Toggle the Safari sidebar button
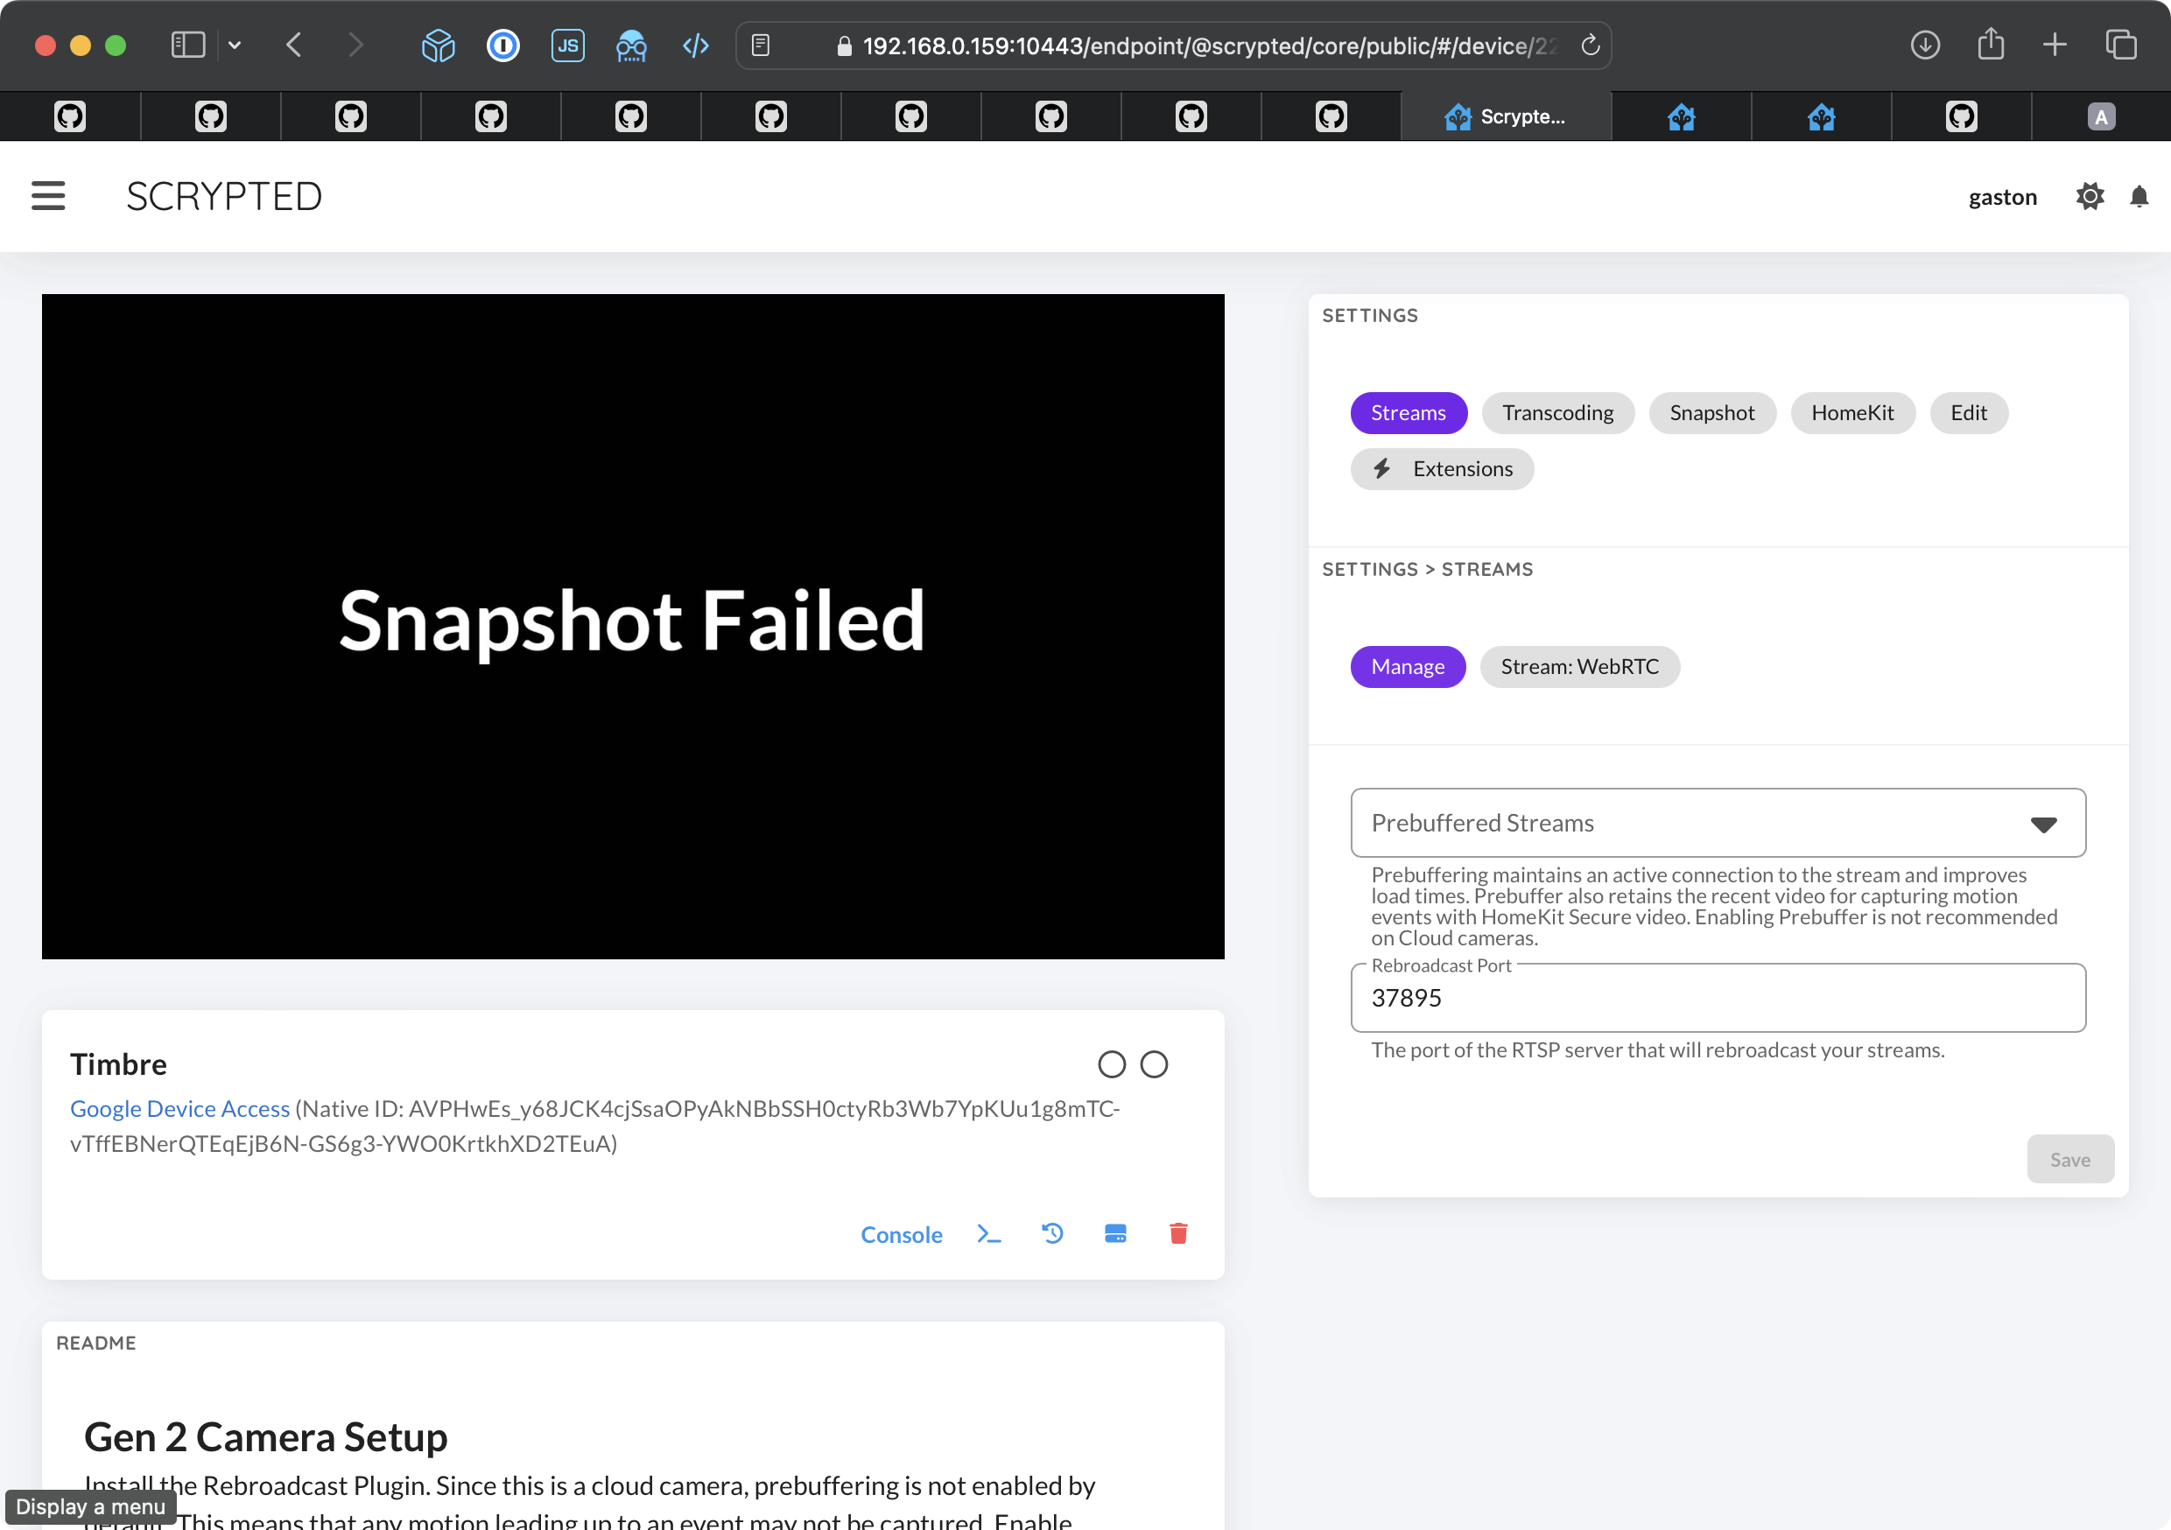Image resolution: width=2171 pixels, height=1530 pixels. point(187,44)
